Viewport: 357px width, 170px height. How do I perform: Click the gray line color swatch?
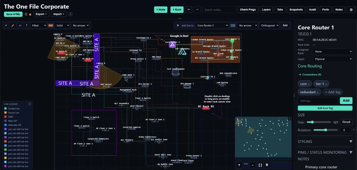click(232, 25)
